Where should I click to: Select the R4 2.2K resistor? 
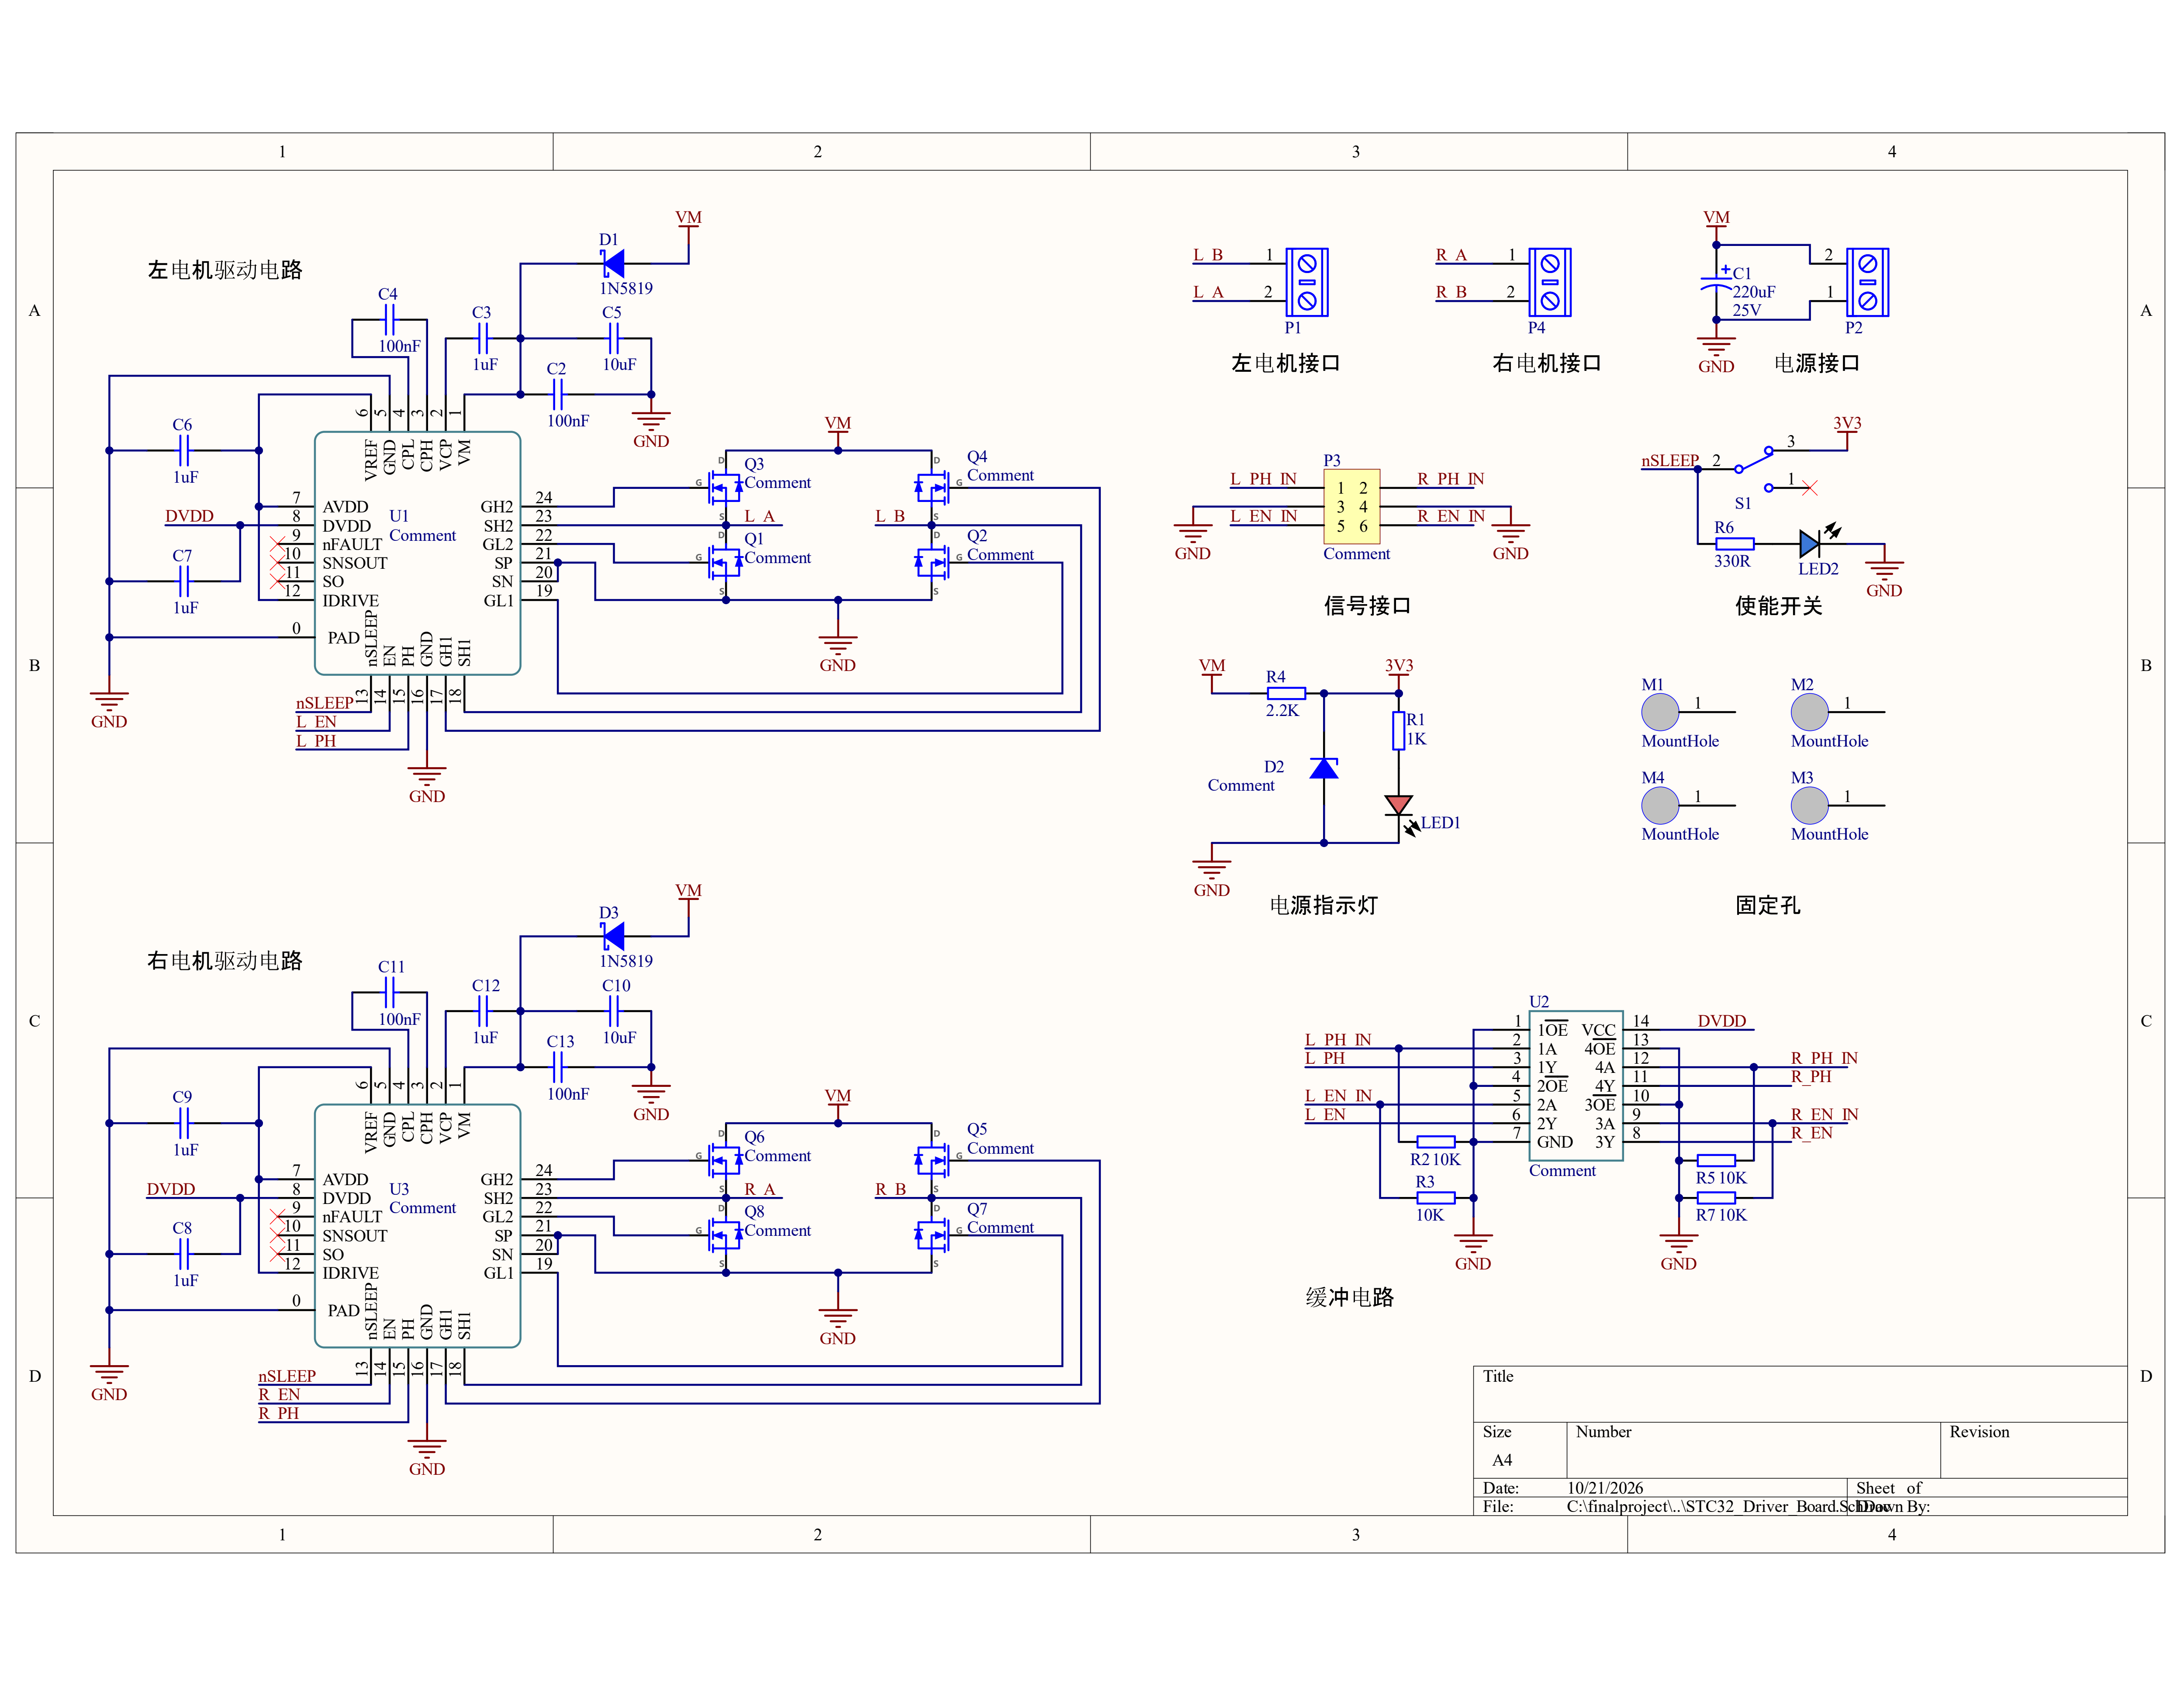point(1286,693)
